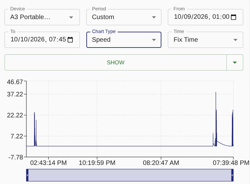Click the To date field 10/10/2026

pos(42,40)
